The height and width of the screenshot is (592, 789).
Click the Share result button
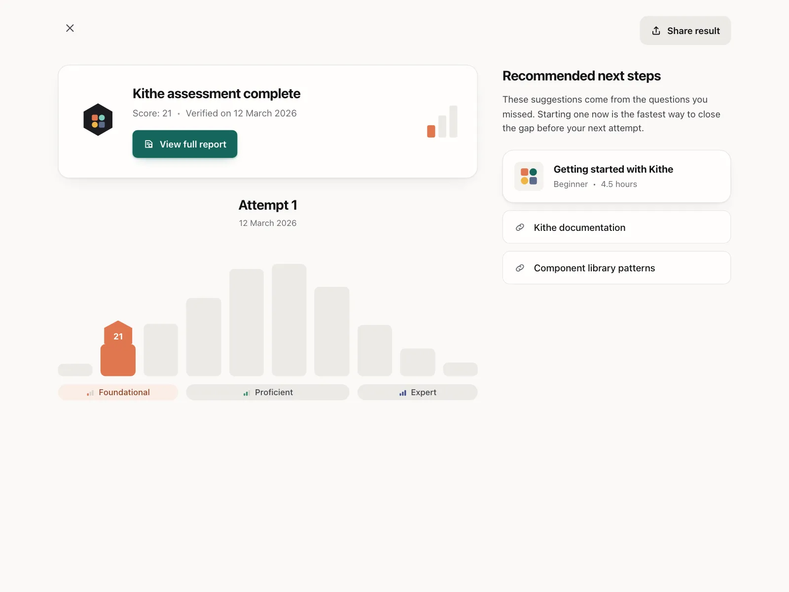[685, 31]
